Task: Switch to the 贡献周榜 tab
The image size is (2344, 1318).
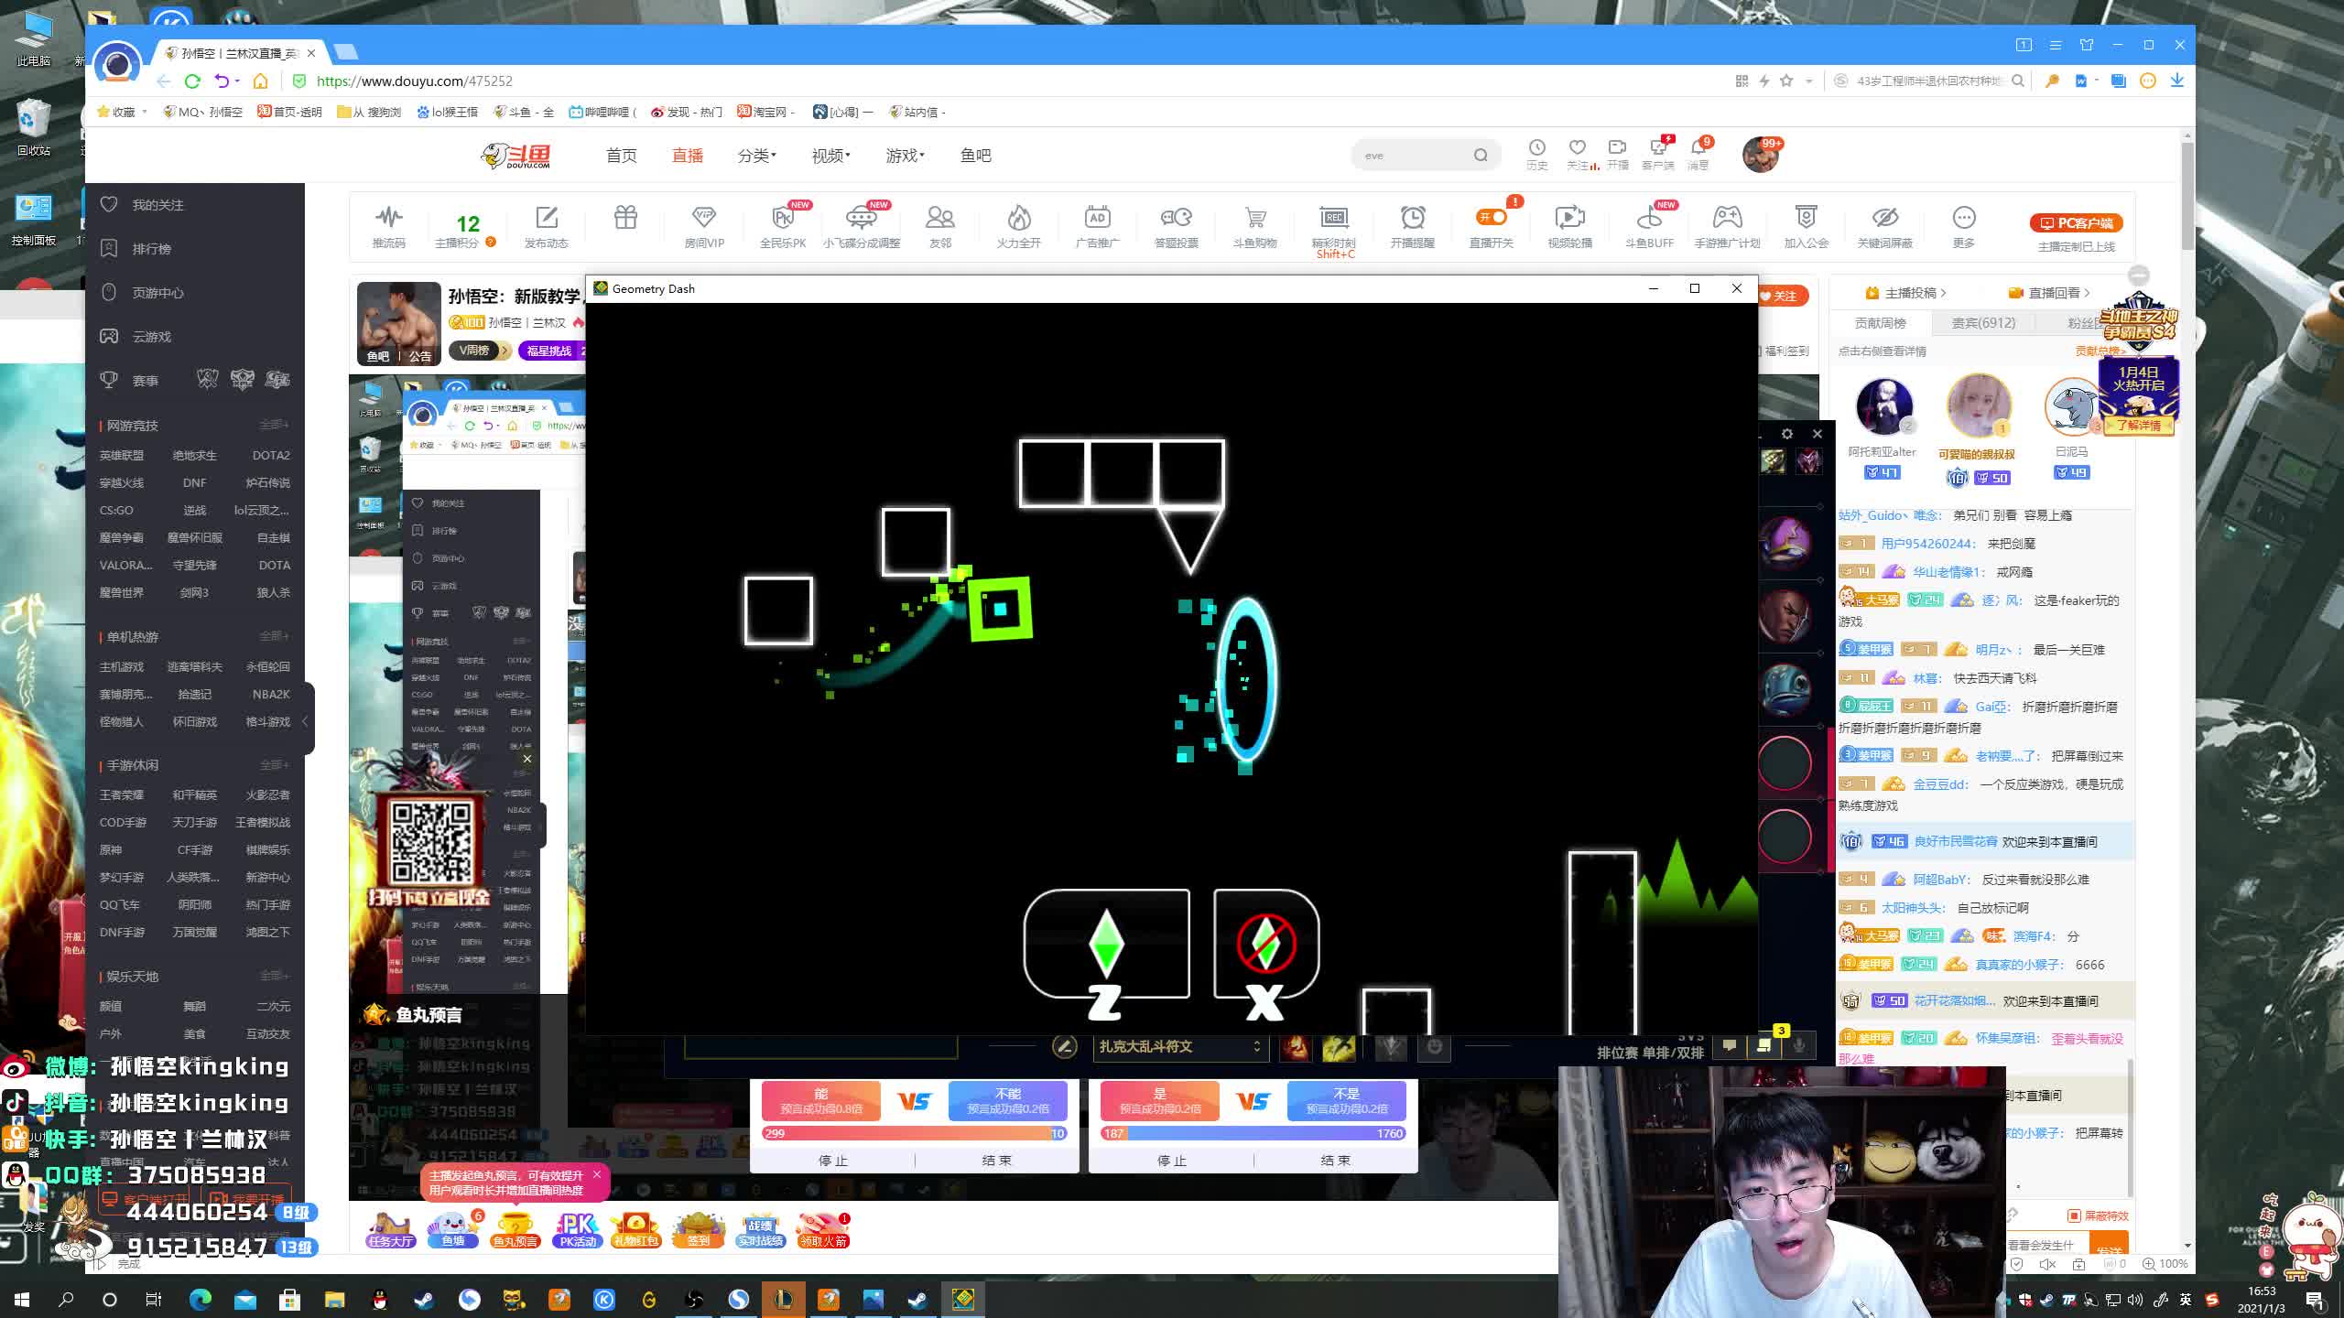Action: pos(1880,323)
